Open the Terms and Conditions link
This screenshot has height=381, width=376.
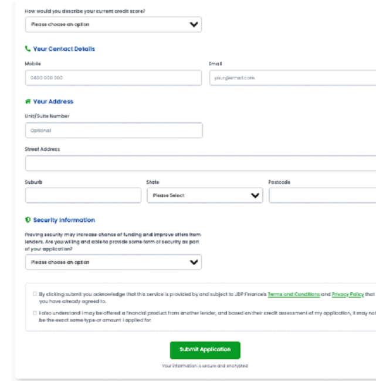click(294, 293)
